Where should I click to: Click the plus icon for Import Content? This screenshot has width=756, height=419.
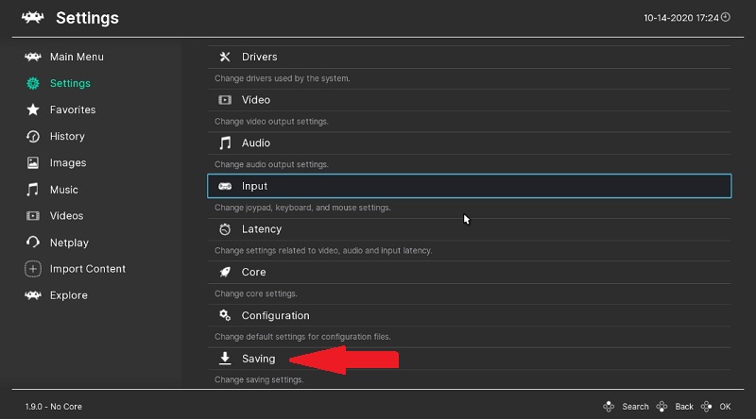tap(33, 269)
